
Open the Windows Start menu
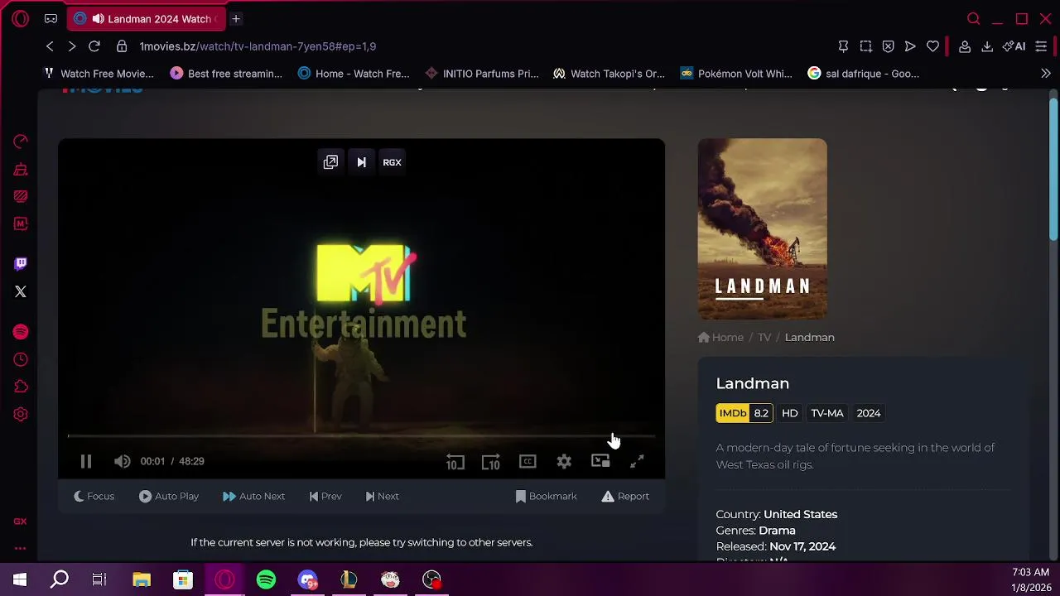[20, 579]
